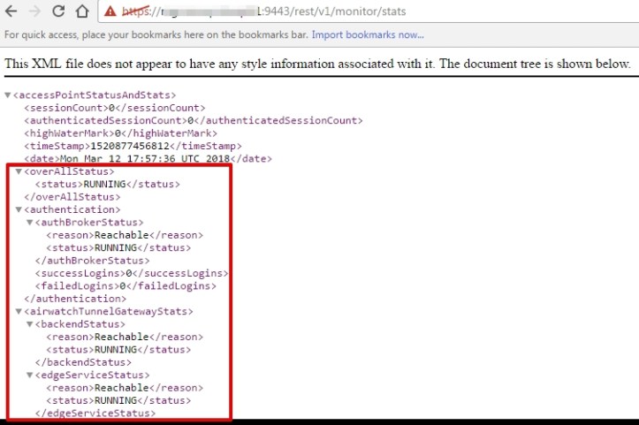The image size is (639, 425).
Task: Collapse the authBrokerStatus node
Action: tap(29, 223)
